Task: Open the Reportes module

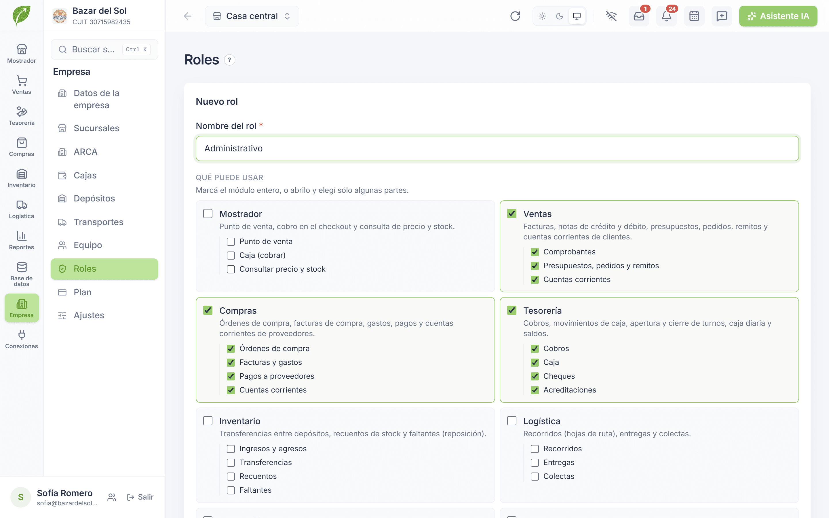Action: 22,241
